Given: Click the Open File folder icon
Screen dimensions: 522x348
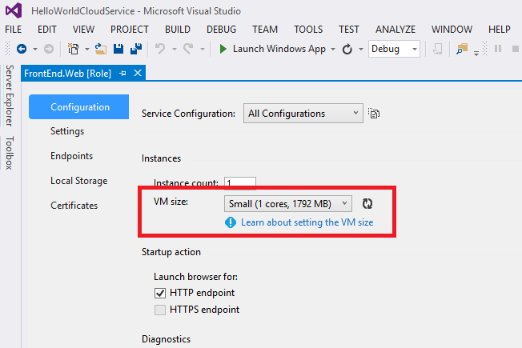Looking at the screenshot, I should (100, 49).
